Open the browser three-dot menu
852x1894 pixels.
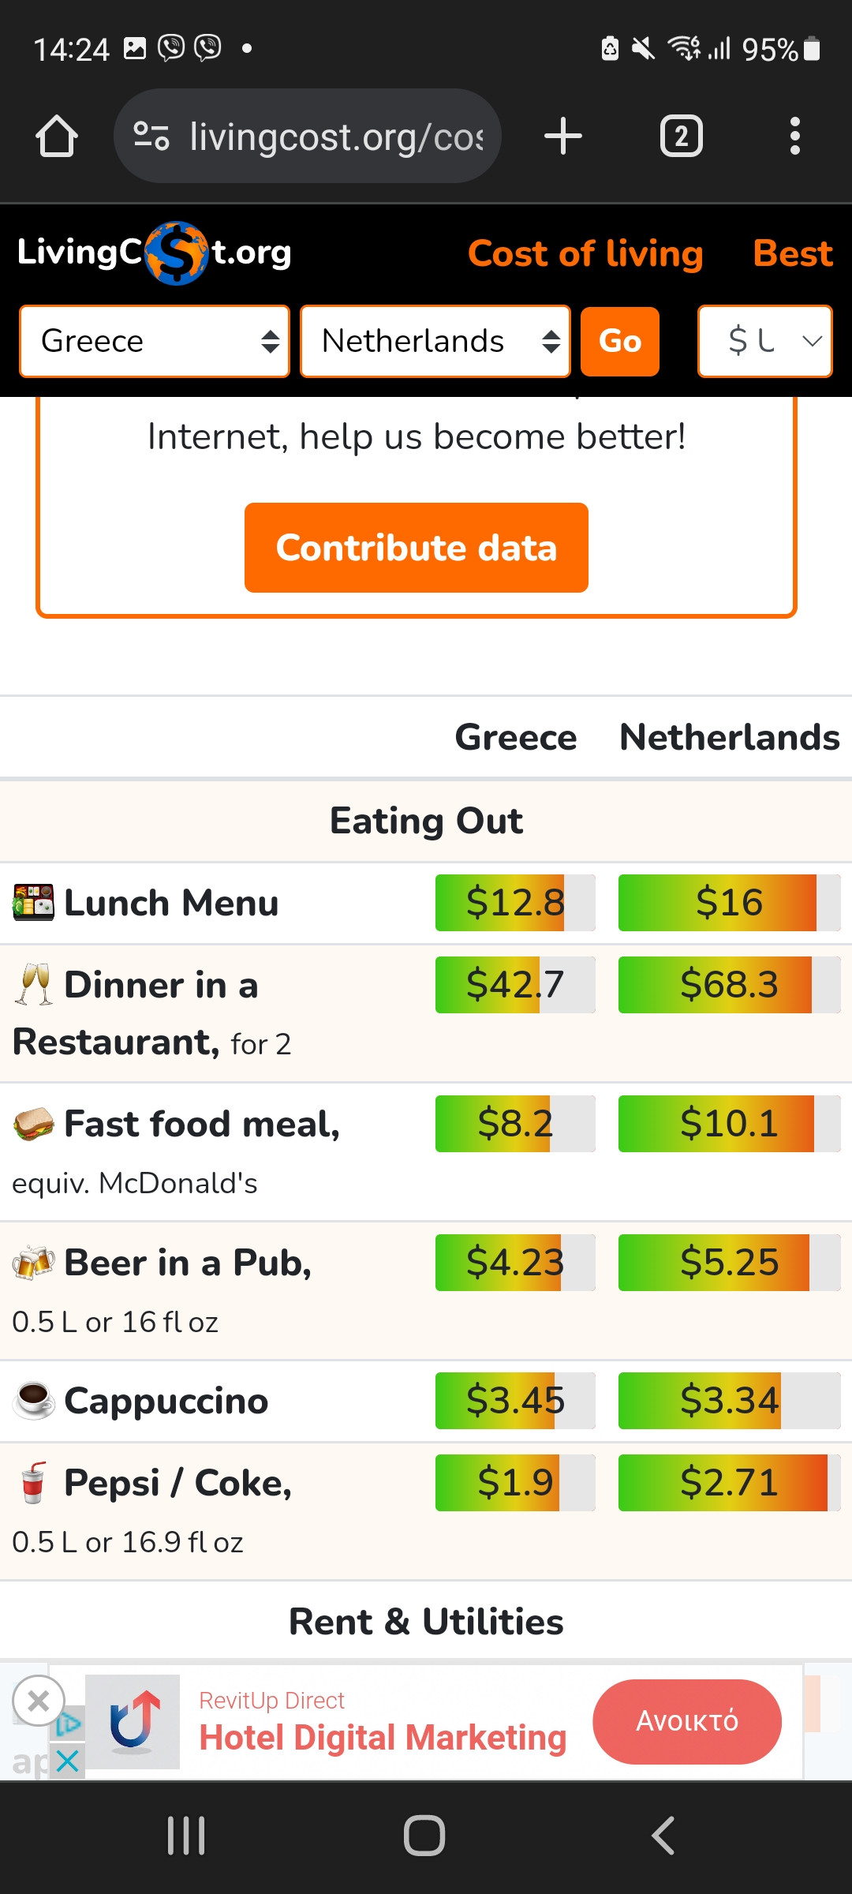794,137
